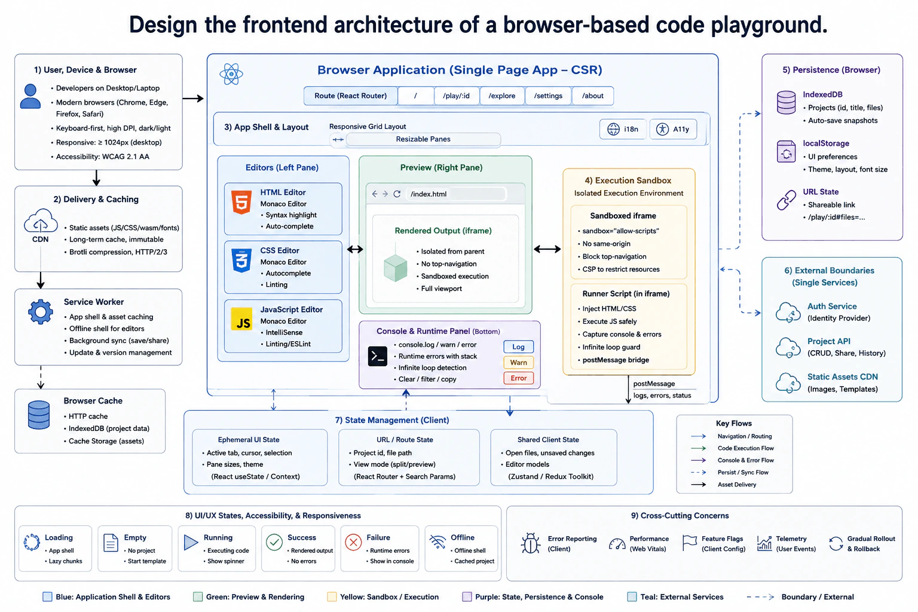Click the preview browser forward arrow

(385, 194)
